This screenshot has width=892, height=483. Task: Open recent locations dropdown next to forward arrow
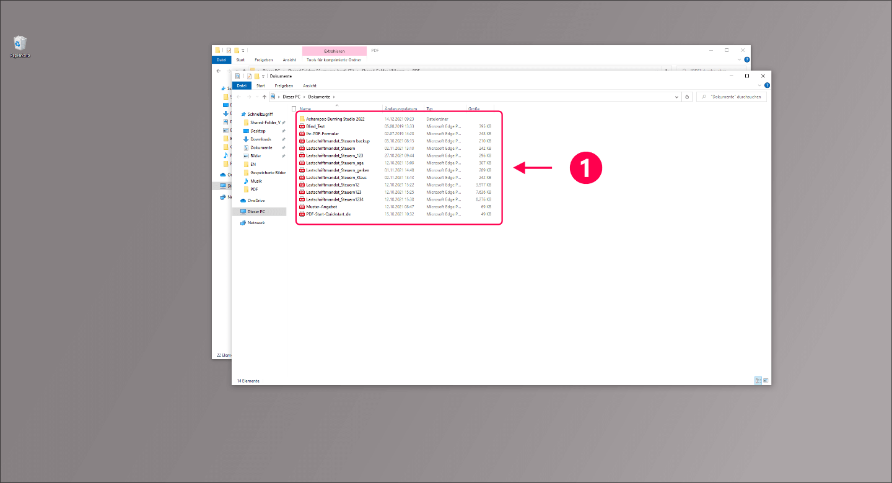257,97
